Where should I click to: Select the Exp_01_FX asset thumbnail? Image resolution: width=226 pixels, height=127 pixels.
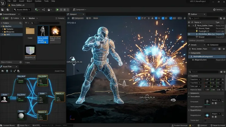(55, 34)
